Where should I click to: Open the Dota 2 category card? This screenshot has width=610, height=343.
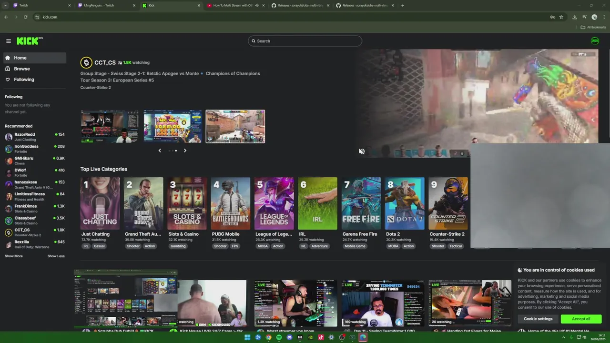405,203
